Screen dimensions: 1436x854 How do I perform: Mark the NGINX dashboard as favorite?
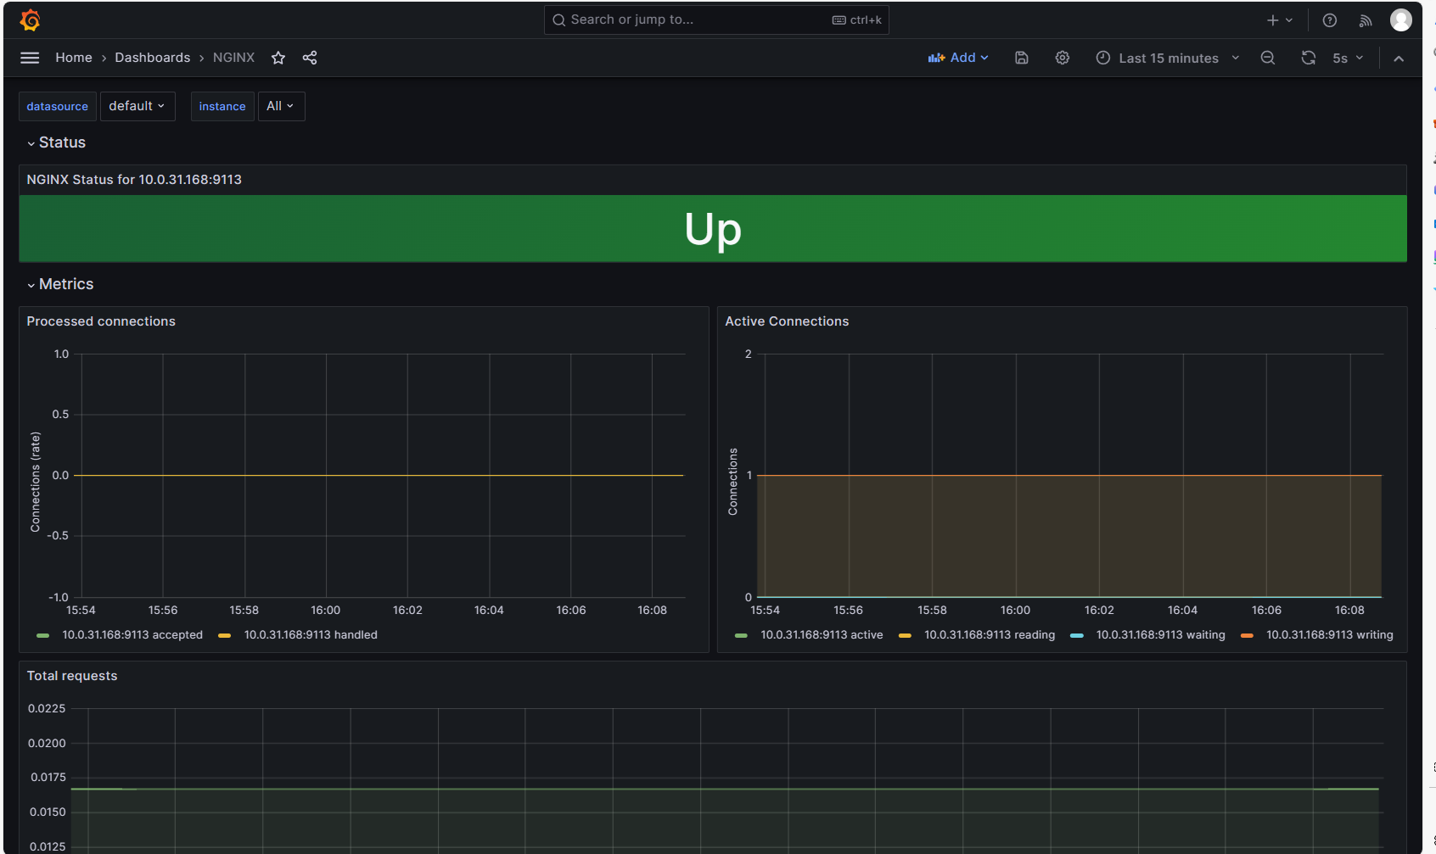click(x=278, y=58)
